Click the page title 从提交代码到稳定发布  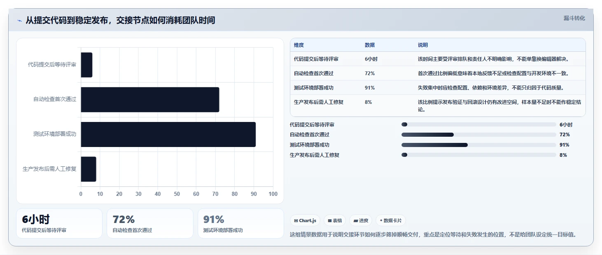(x=120, y=21)
